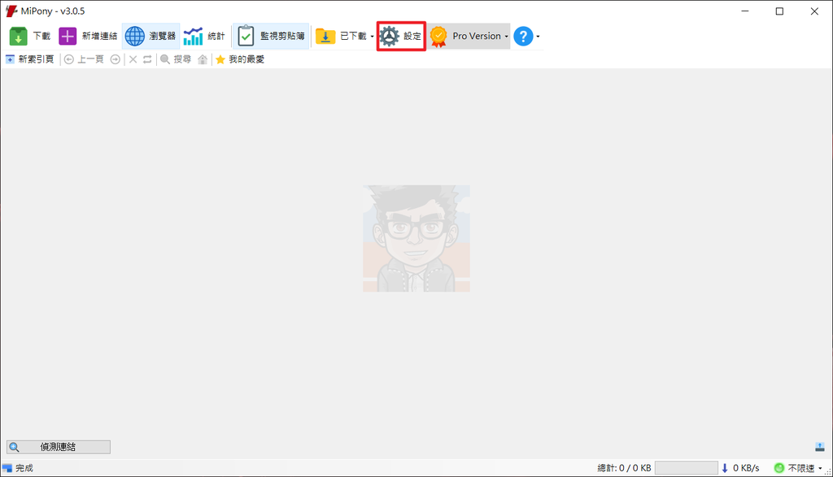Viewport: 833px width, 477px height.
Task: Click the 總計: 0 / 0 KB text
Action: click(x=624, y=468)
